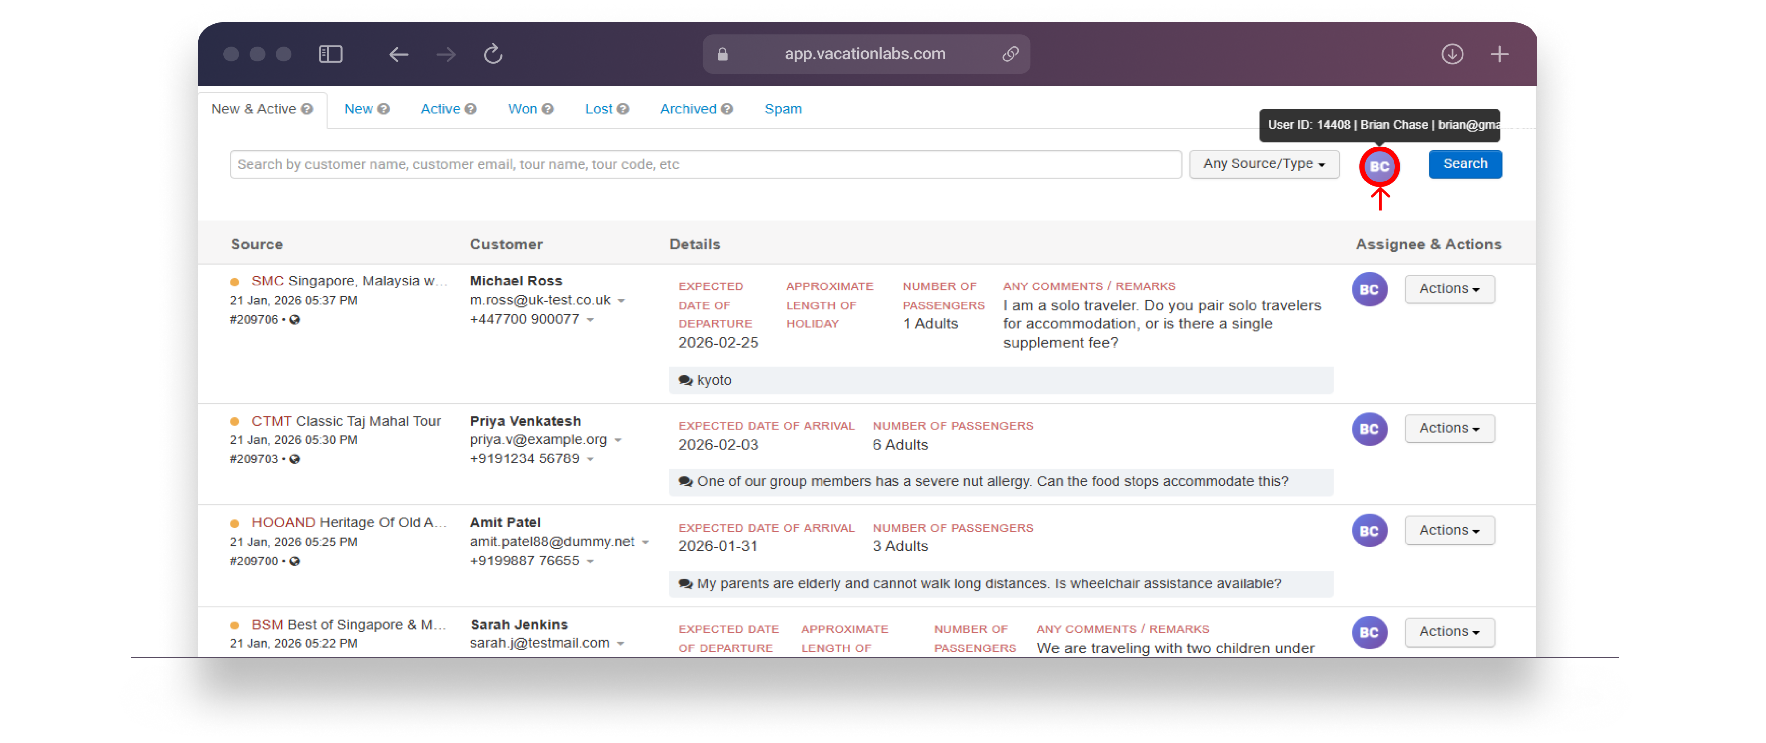Viewport: 1766px width, 743px height.
Task: Open the CTMT Classic Taj Mahal Tour link
Action: point(346,421)
